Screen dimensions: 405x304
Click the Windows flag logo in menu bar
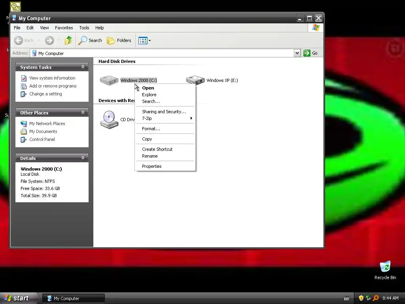[316, 28]
